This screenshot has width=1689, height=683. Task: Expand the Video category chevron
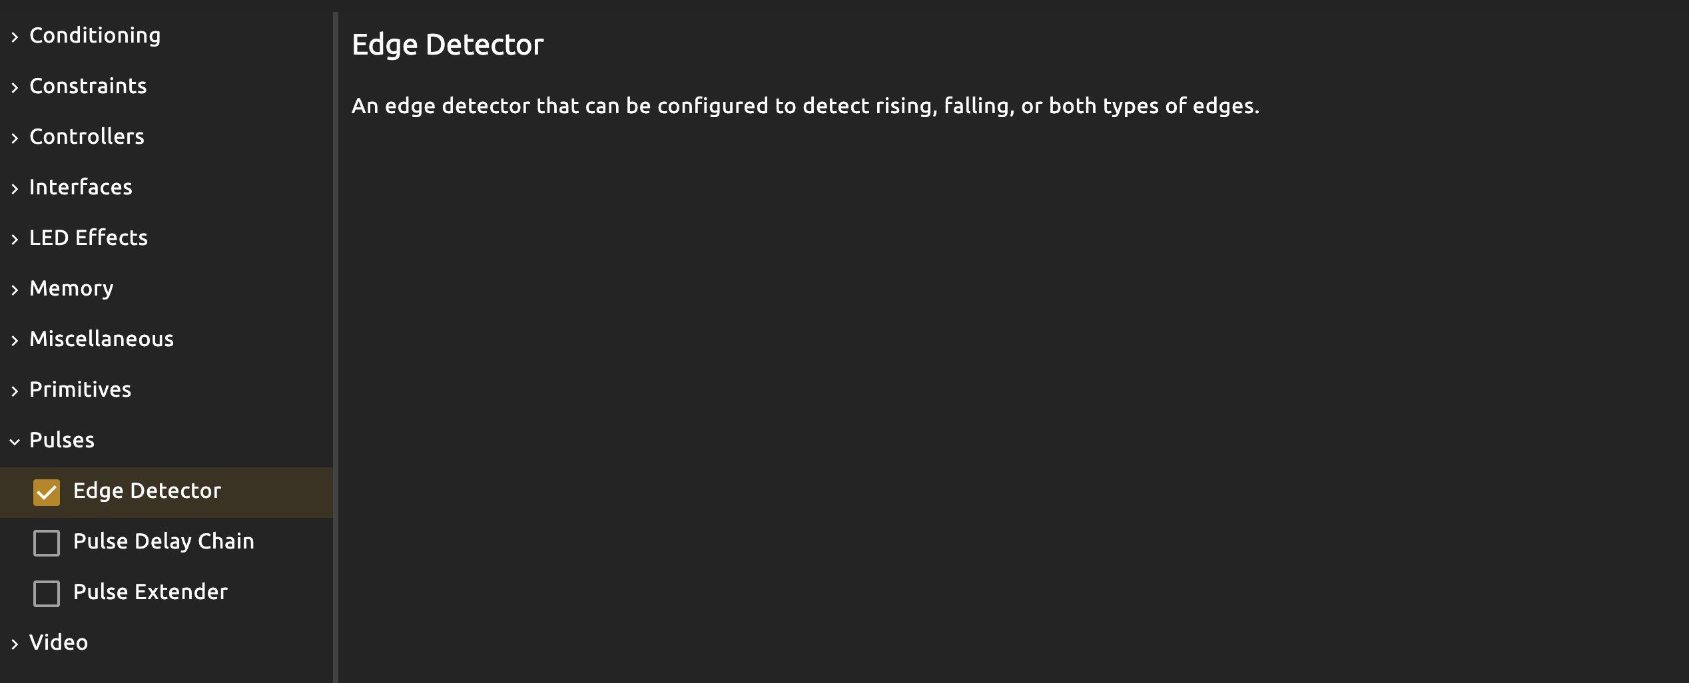[15, 644]
